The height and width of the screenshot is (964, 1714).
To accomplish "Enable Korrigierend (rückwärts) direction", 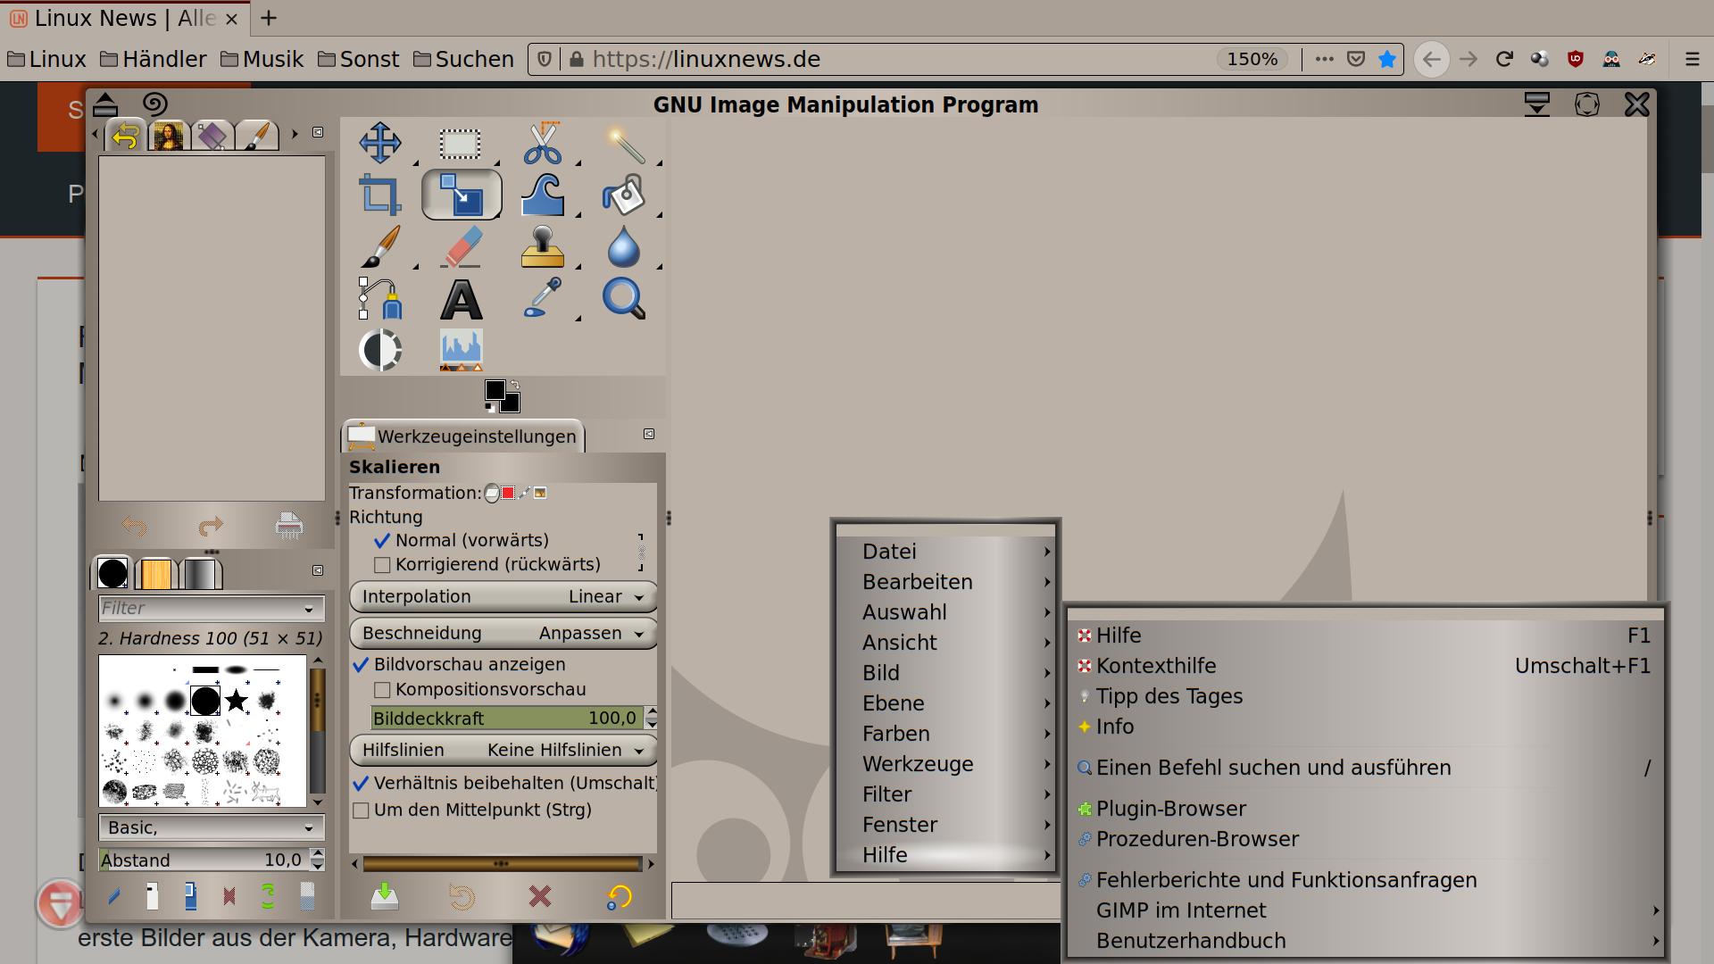I will pyautogui.click(x=382, y=564).
